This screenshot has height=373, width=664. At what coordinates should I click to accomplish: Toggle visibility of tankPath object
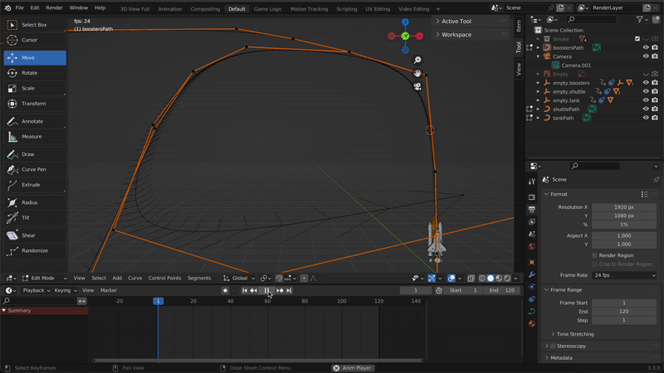[x=646, y=118]
